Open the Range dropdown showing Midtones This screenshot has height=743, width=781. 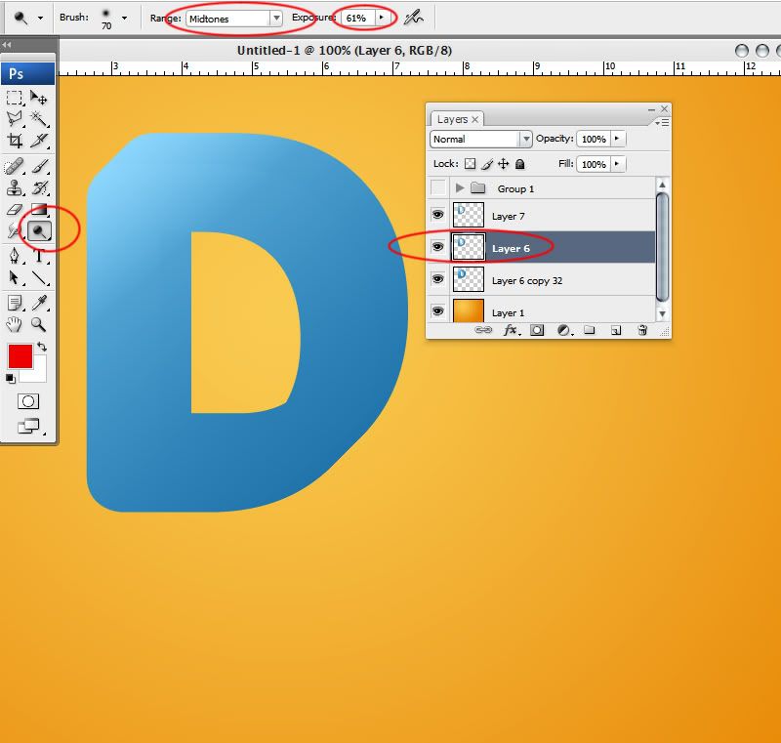click(x=234, y=19)
